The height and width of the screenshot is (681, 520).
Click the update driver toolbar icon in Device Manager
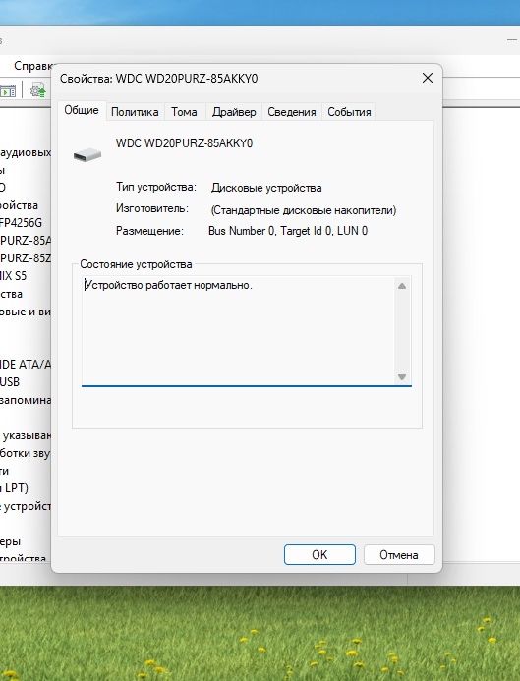pyautogui.click(x=38, y=90)
